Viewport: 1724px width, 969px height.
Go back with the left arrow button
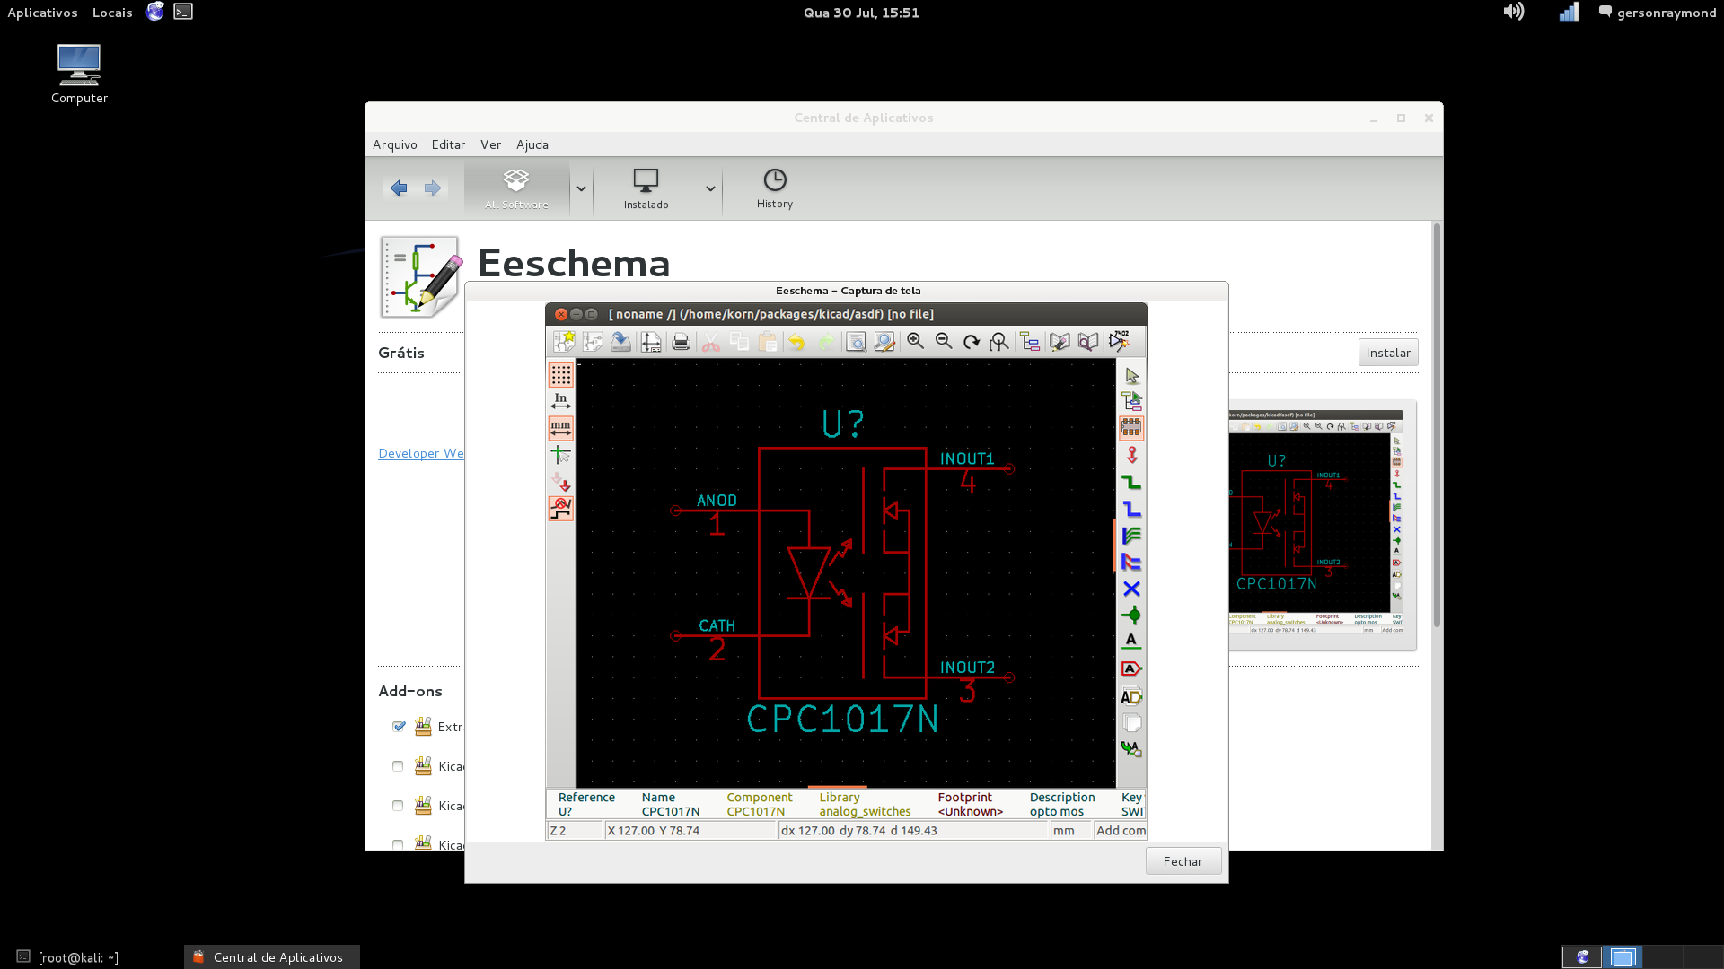click(x=399, y=188)
